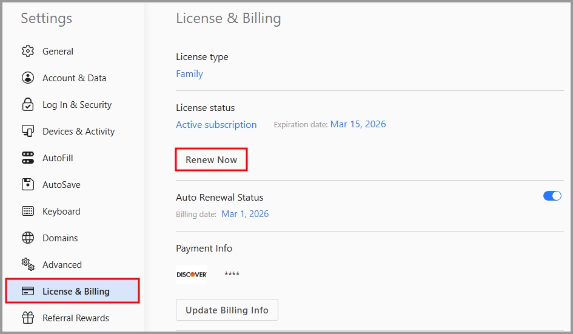This screenshot has width=573, height=334.
Task: Click the General gear icon
Action: coord(28,51)
